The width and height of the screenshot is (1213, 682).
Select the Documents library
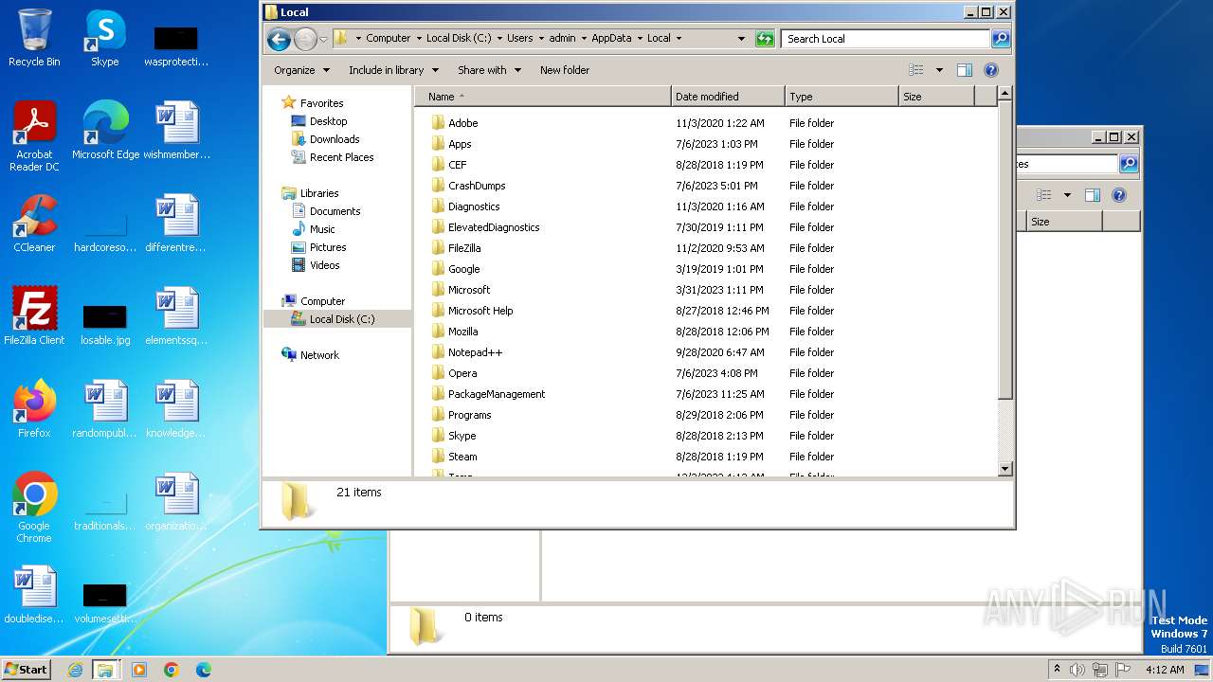pos(335,211)
